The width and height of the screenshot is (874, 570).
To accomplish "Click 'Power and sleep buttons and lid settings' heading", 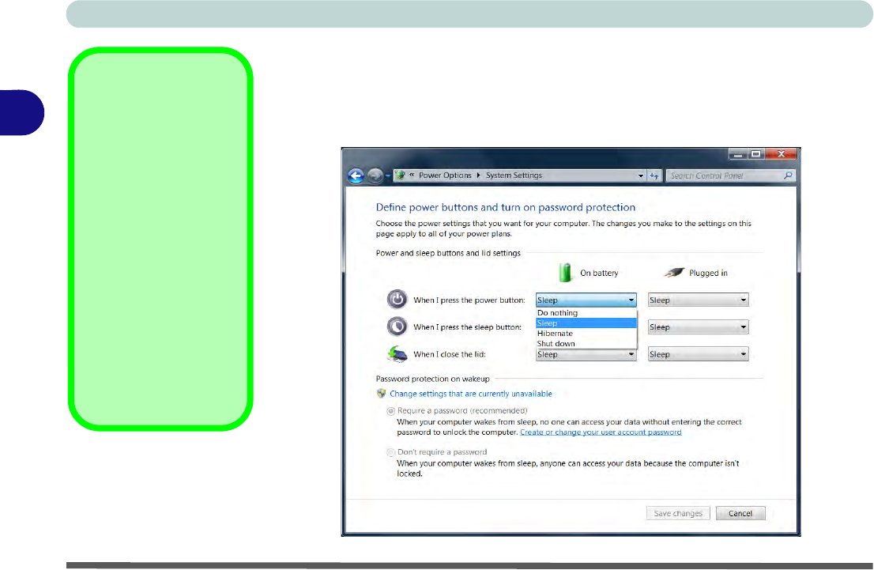I will point(448,253).
